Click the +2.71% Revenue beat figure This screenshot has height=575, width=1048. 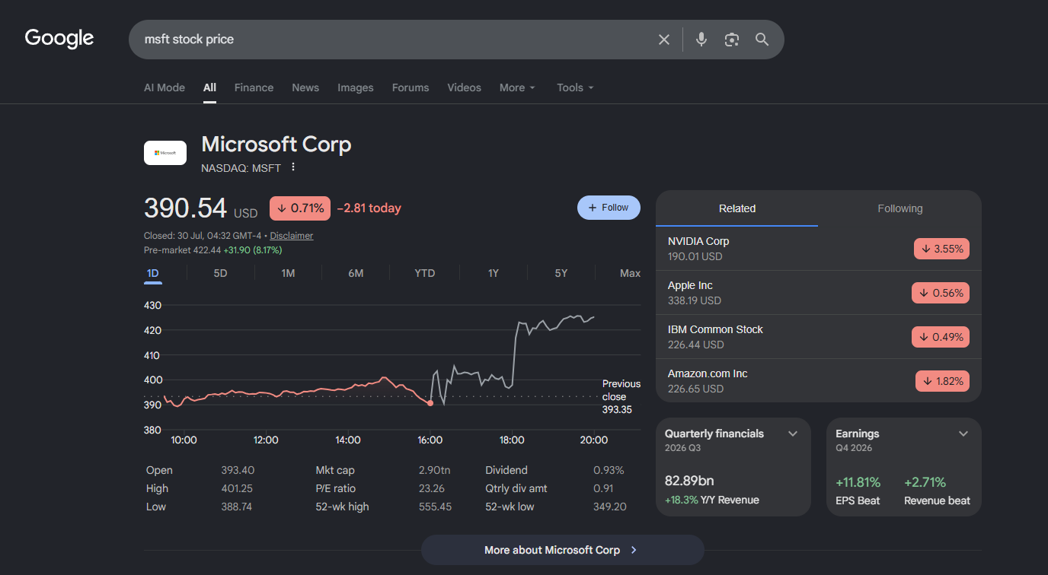925,482
